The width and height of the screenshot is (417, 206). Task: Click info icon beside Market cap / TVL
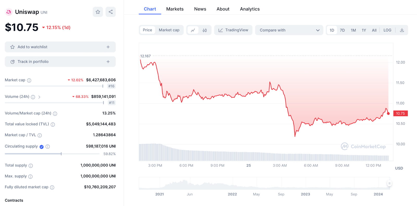point(40,135)
